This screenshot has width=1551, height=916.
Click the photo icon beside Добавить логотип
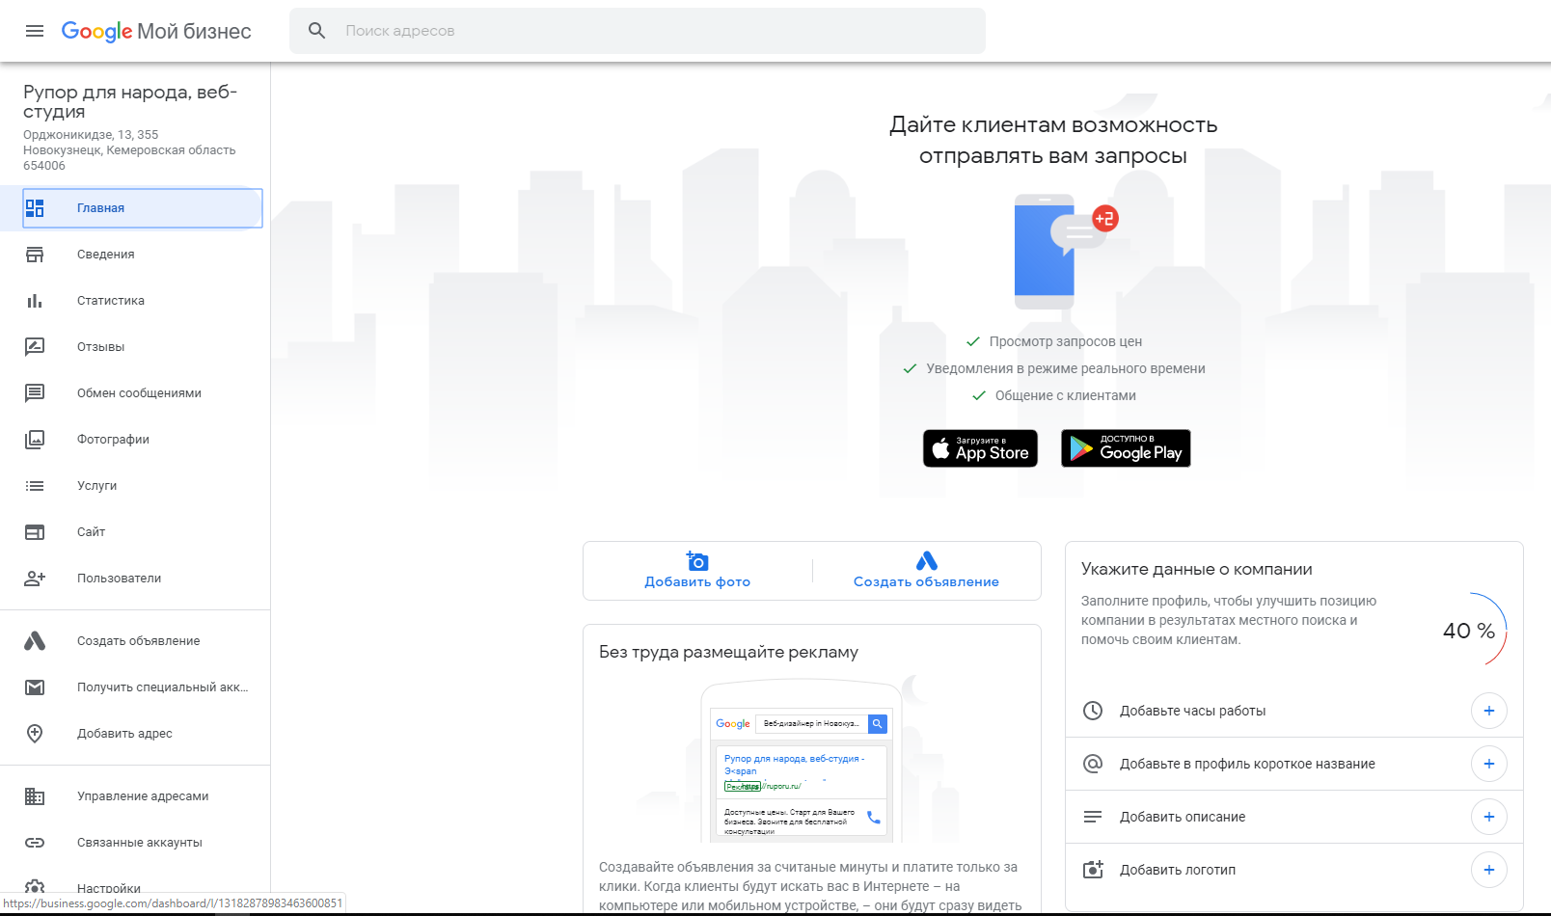point(1093,870)
